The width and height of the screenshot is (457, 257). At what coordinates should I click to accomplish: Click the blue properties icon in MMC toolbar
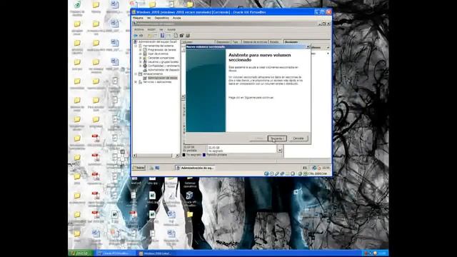(162, 36)
